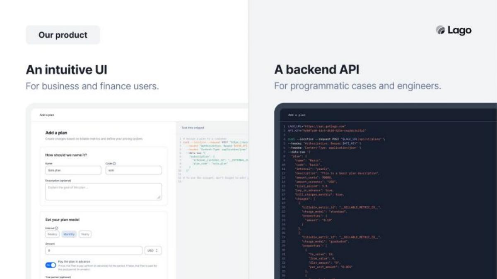Click the Code input field
This screenshot has height=279, width=497.
(x=133, y=170)
